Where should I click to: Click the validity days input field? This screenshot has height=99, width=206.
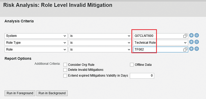tap(142, 76)
